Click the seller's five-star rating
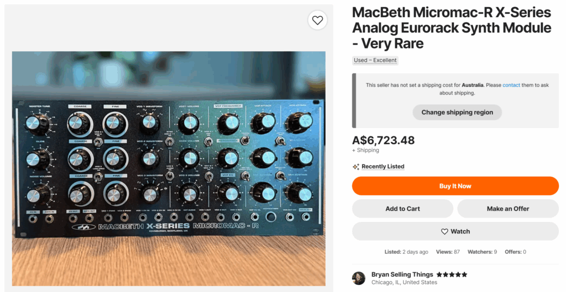Viewport: 566px width, 292px height. pyautogui.click(x=452, y=274)
